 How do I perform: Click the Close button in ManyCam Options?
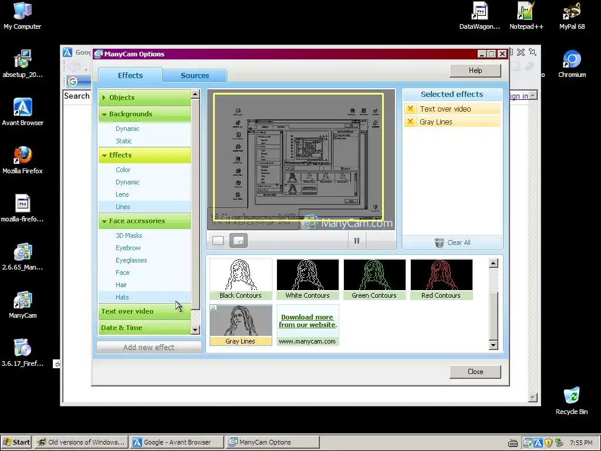(475, 372)
